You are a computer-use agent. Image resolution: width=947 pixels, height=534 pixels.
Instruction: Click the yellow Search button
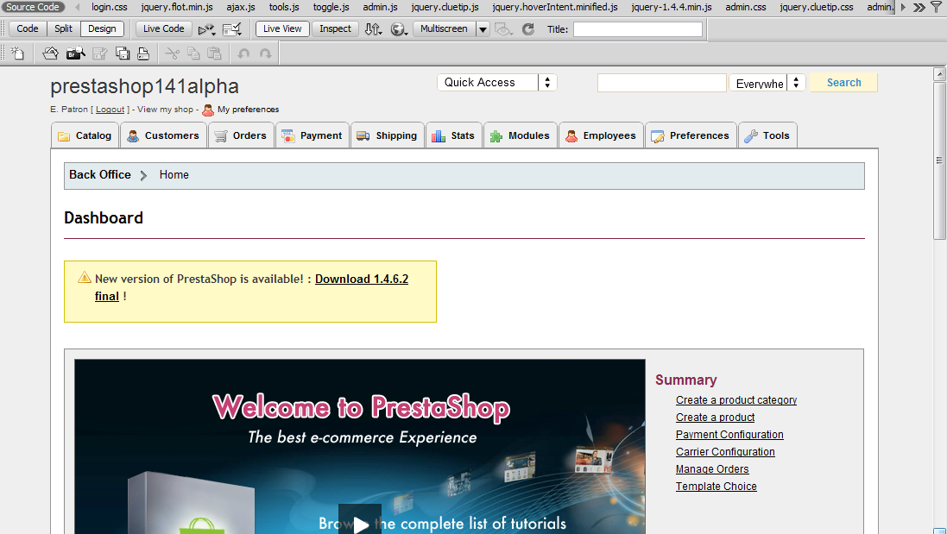click(843, 83)
